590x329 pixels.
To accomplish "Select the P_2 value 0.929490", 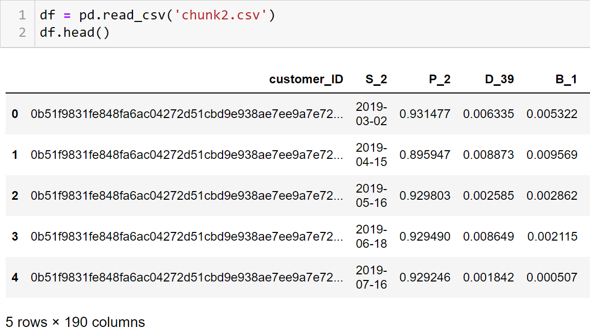I will tap(425, 237).
